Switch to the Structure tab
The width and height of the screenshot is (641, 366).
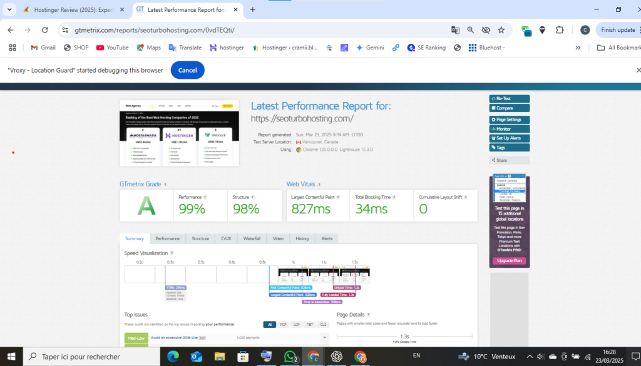(x=200, y=238)
